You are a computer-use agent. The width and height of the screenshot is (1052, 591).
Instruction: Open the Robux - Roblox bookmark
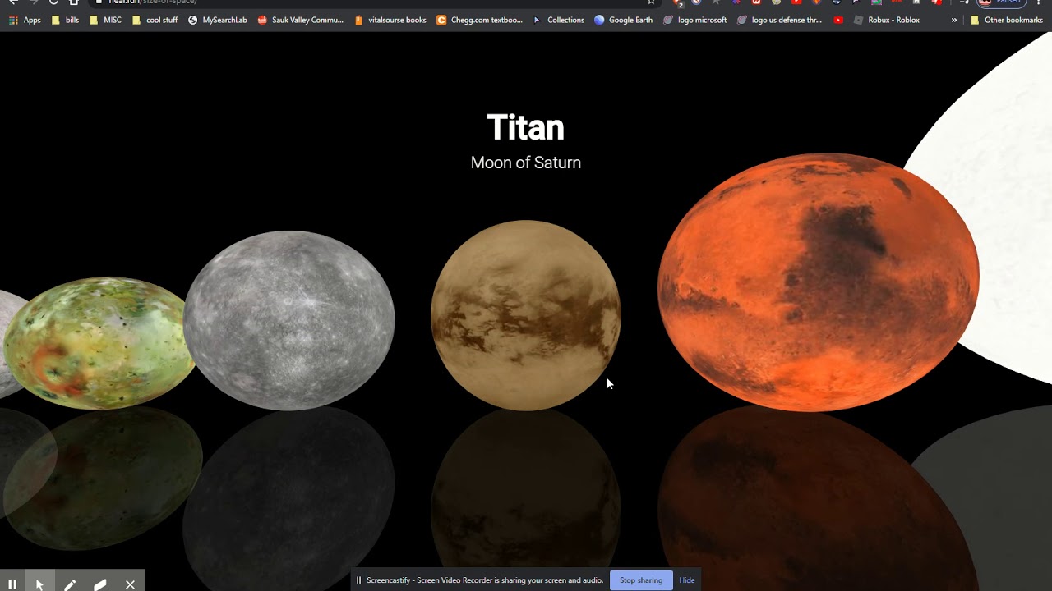[886, 20]
